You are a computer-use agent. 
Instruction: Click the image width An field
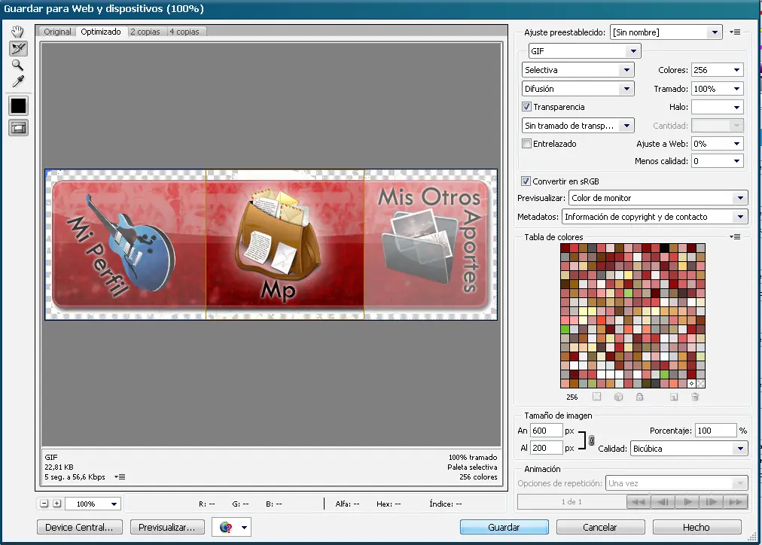(546, 431)
